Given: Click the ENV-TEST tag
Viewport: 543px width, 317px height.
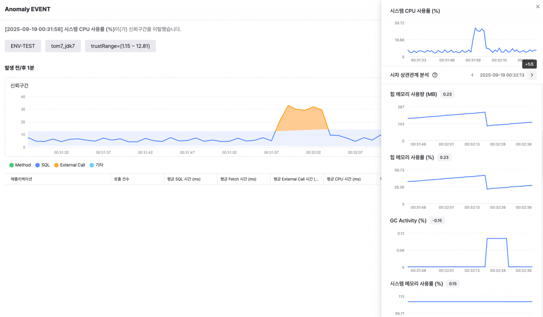Looking at the screenshot, I should tap(23, 46).
